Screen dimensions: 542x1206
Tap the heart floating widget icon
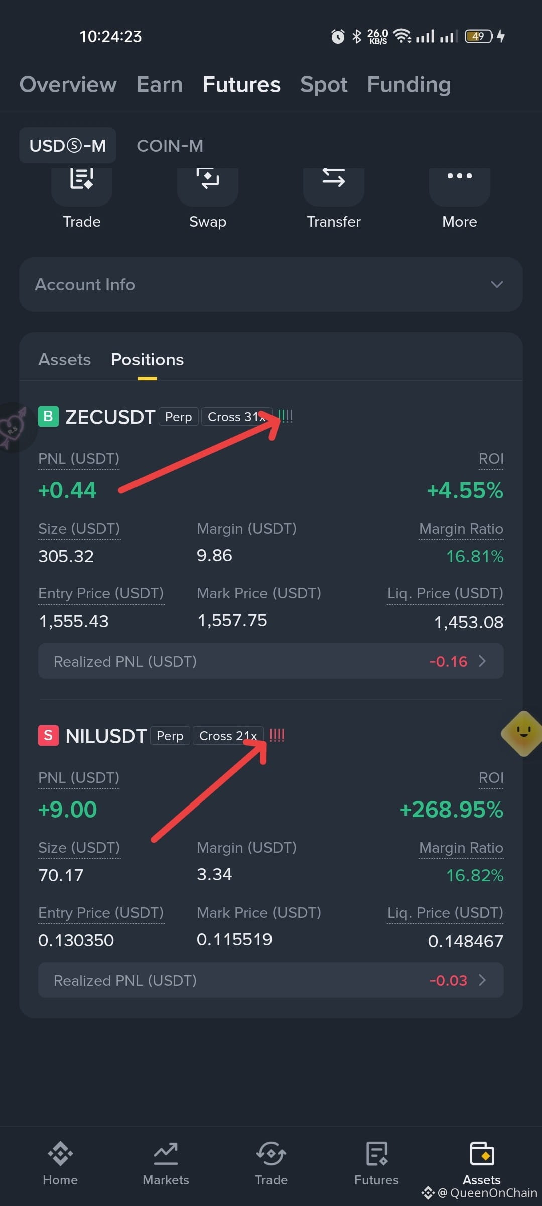15,428
